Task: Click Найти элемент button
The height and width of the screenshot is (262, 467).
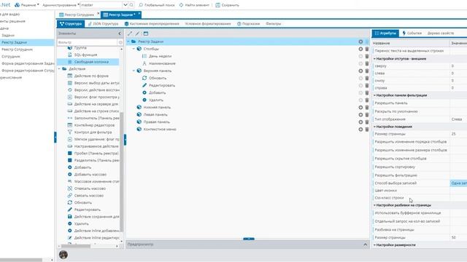Action: [194, 5]
